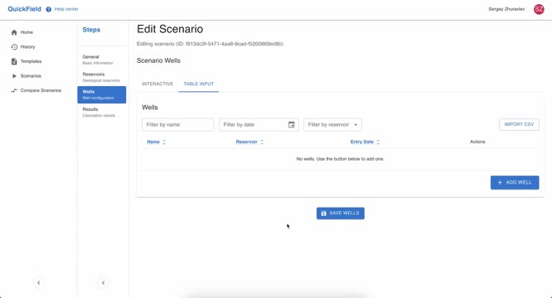Sort wells by Entry Date arrows

pos(378,142)
